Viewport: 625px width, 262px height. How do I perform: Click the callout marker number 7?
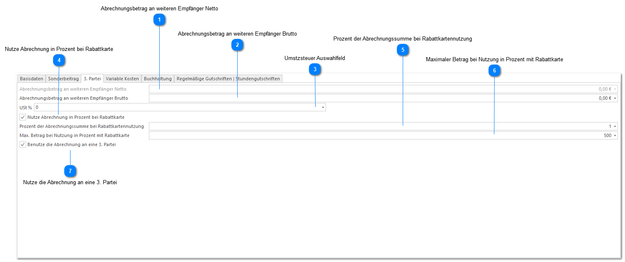tap(71, 171)
